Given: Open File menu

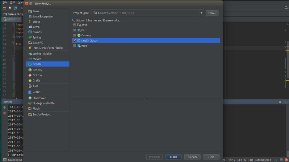Looking at the screenshot, I should coord(5,2).
